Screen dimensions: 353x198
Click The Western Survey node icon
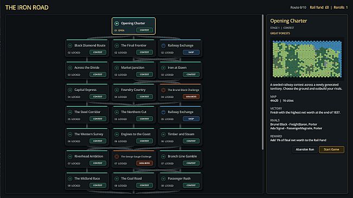pos(70,134)
